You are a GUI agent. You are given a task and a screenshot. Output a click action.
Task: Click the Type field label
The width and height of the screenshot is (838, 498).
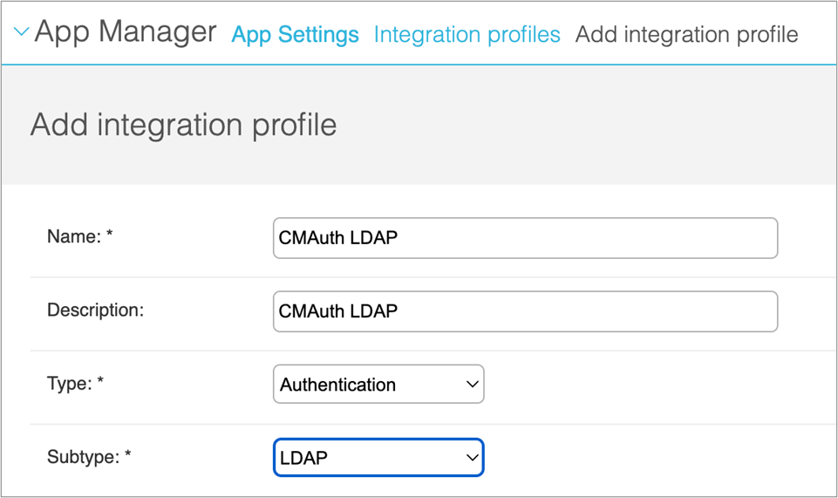70,383
